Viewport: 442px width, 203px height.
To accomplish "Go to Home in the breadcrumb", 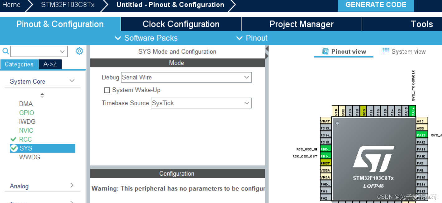I will [11, 5].
